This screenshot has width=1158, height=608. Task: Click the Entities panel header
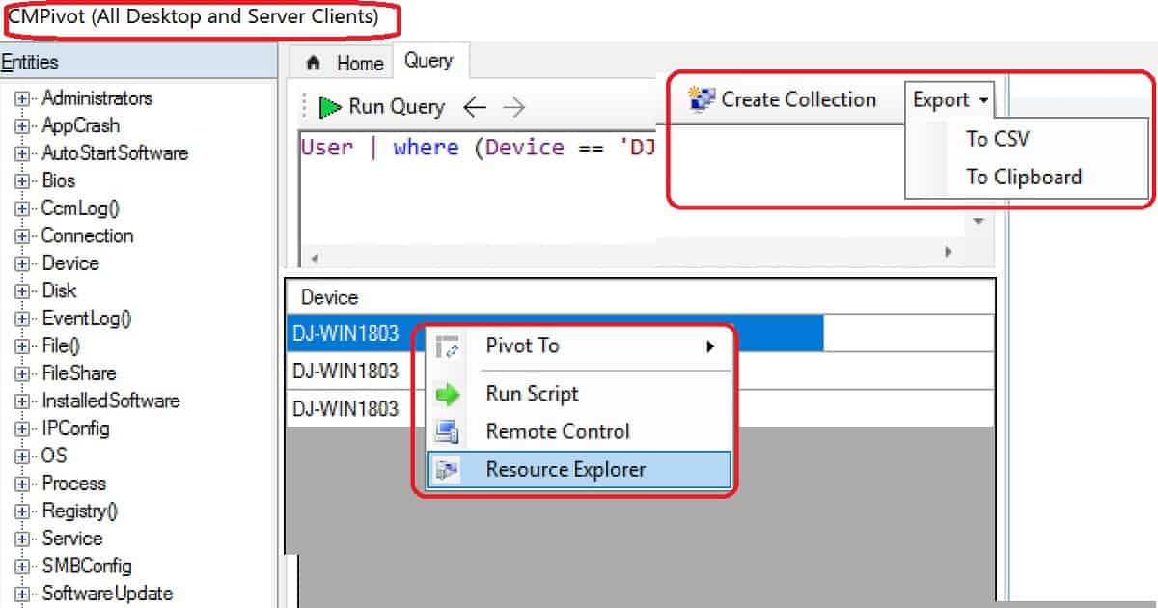[x=138, y=63]
